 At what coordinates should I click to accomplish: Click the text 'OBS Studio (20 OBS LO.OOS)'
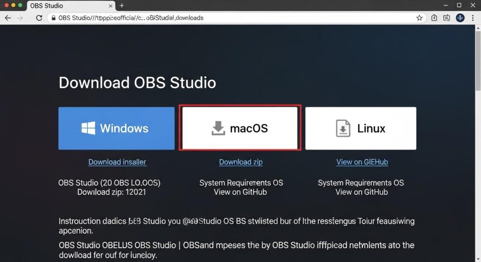[x=109, y=183]
